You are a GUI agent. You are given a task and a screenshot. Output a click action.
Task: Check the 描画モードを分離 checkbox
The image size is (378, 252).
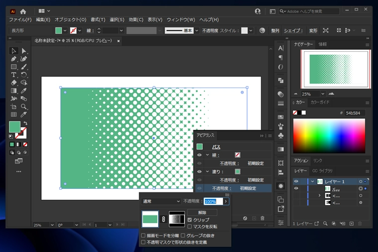(143, 236)
